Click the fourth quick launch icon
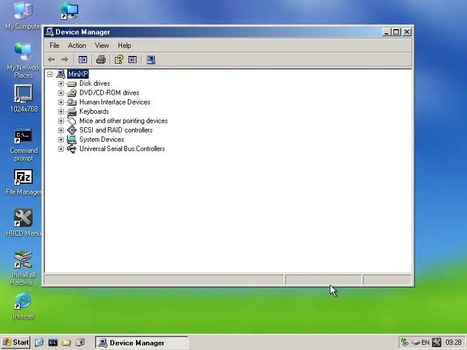467x350 pixels. coord(80,342)
